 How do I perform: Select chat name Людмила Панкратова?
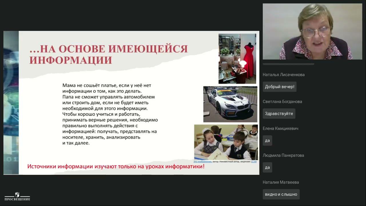click(x=283, y=155)
